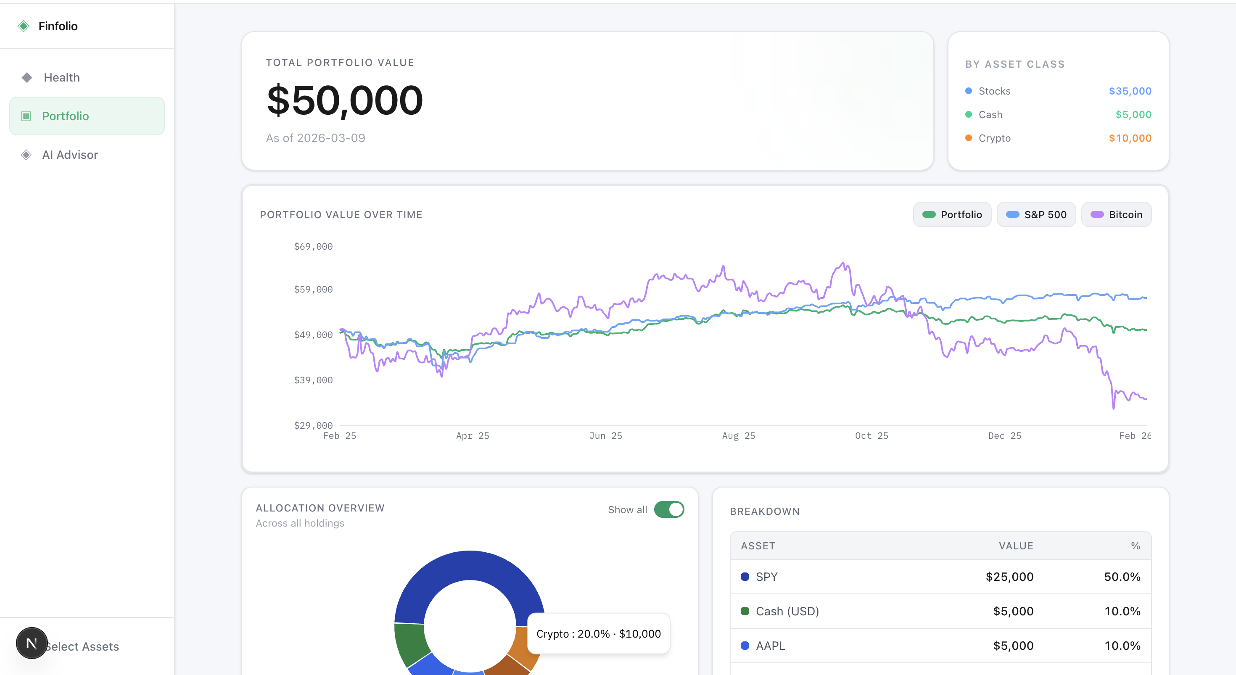Click the orange Crypto dot under By Asset Class
The height and width of the screenshot is (675, 1236).
coord(969,138)
